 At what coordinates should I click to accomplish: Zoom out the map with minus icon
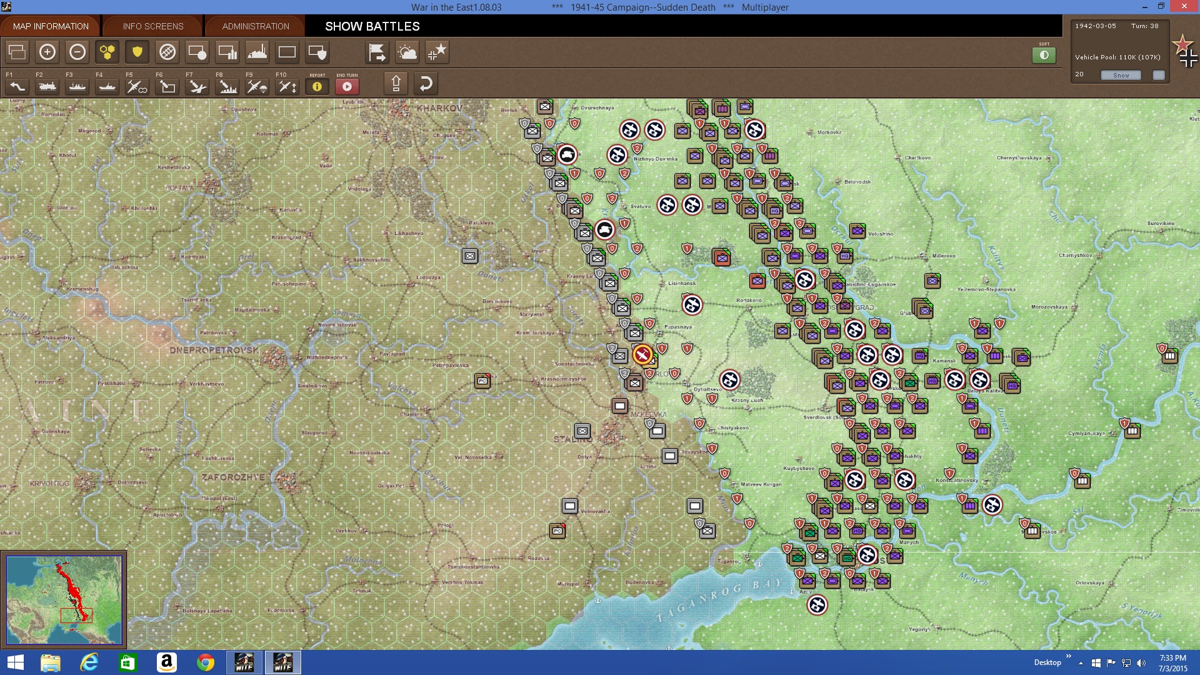click(77, 52)
